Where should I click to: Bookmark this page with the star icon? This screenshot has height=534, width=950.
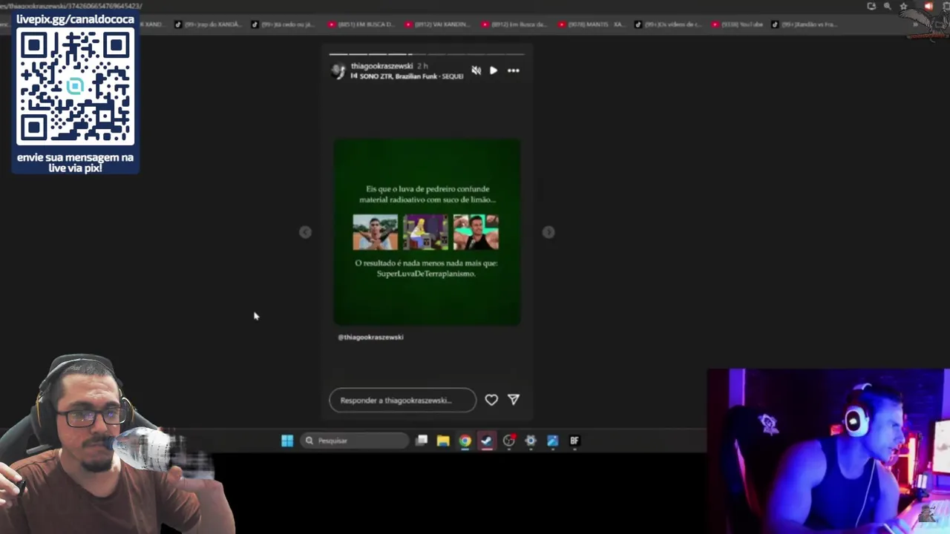903,6
